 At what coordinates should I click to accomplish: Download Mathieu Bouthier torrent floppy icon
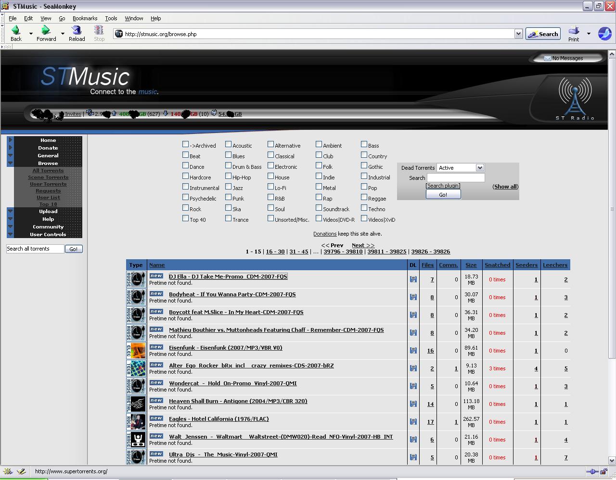(413, 332)
